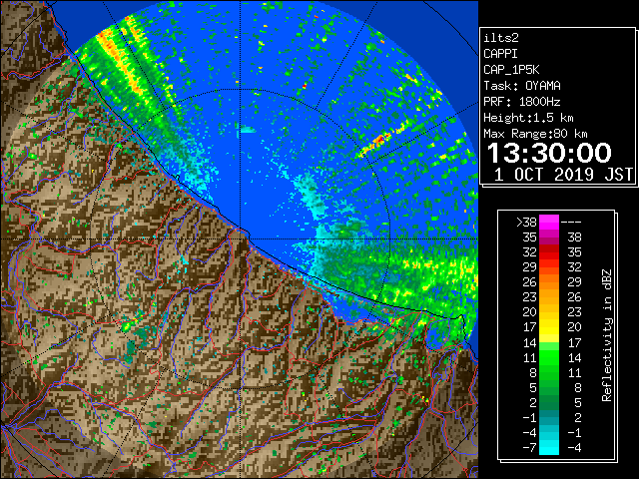
Task: Click the "Reflectivity in dBZ" legend title
Action: (607, 335)
